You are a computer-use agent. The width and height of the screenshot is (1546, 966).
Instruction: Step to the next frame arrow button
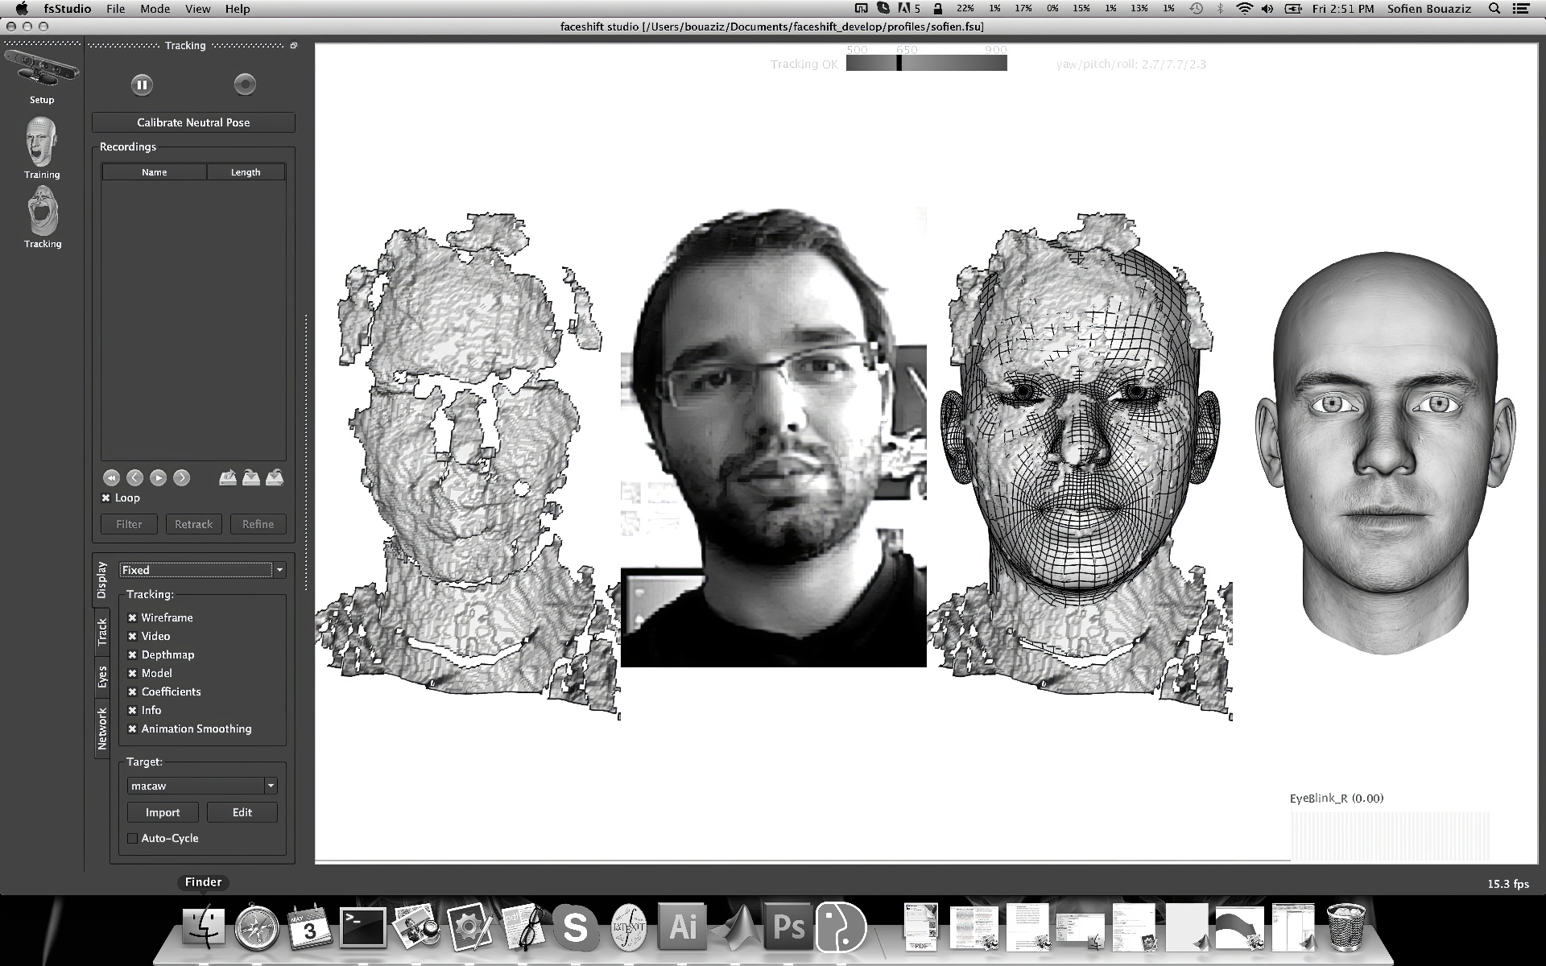point(182,478)
